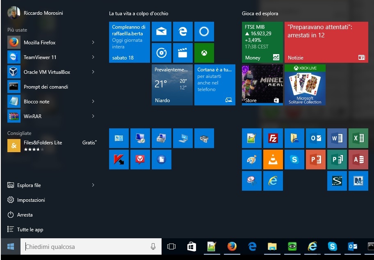
Task: Open the suggested Files&Folders Lite app
Action: pos(52,145)
